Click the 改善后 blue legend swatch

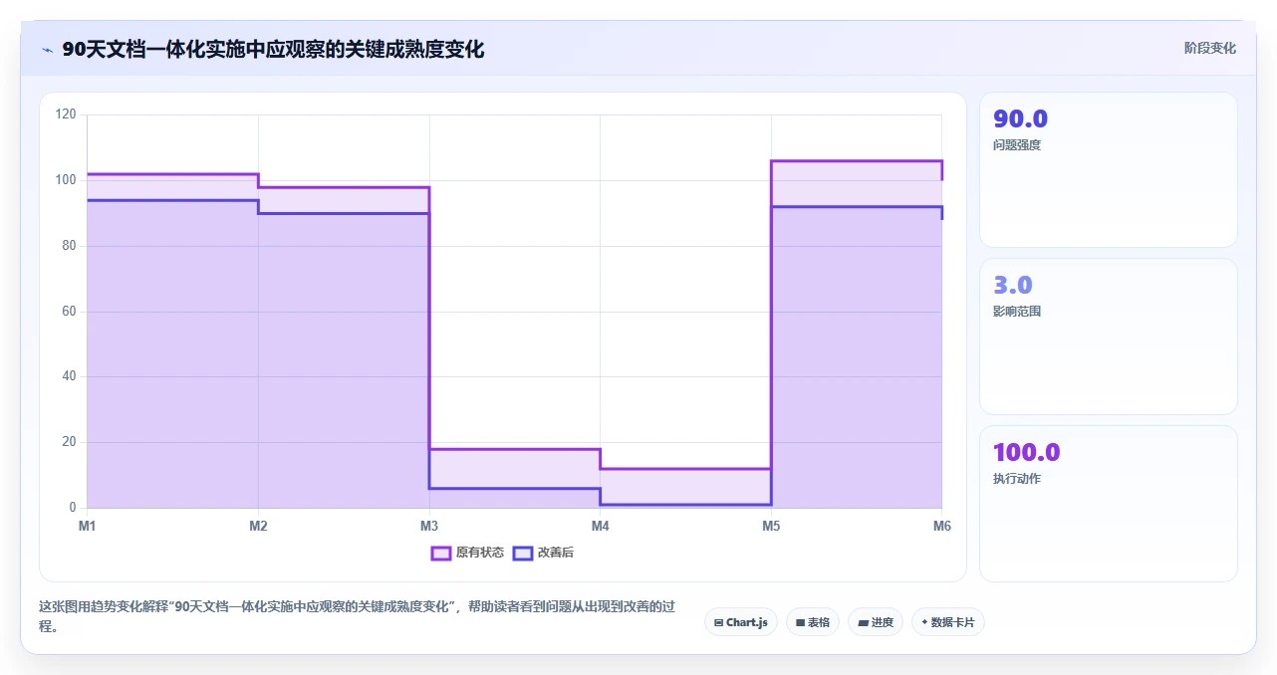pyautogui.click(x=523, y=553)
